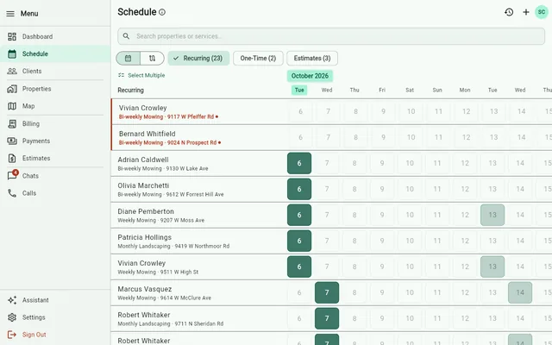Click day 6 for Diane Pemberton
Image resolution: width=552 pixels, height=345 pixels.
[299, 215]
